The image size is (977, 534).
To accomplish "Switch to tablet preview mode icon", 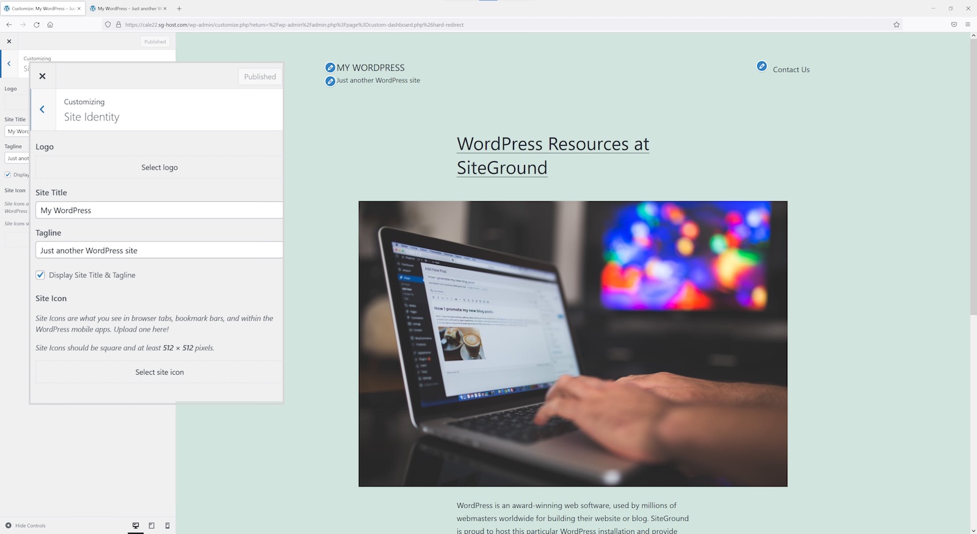I will click(x=151, y=525).
